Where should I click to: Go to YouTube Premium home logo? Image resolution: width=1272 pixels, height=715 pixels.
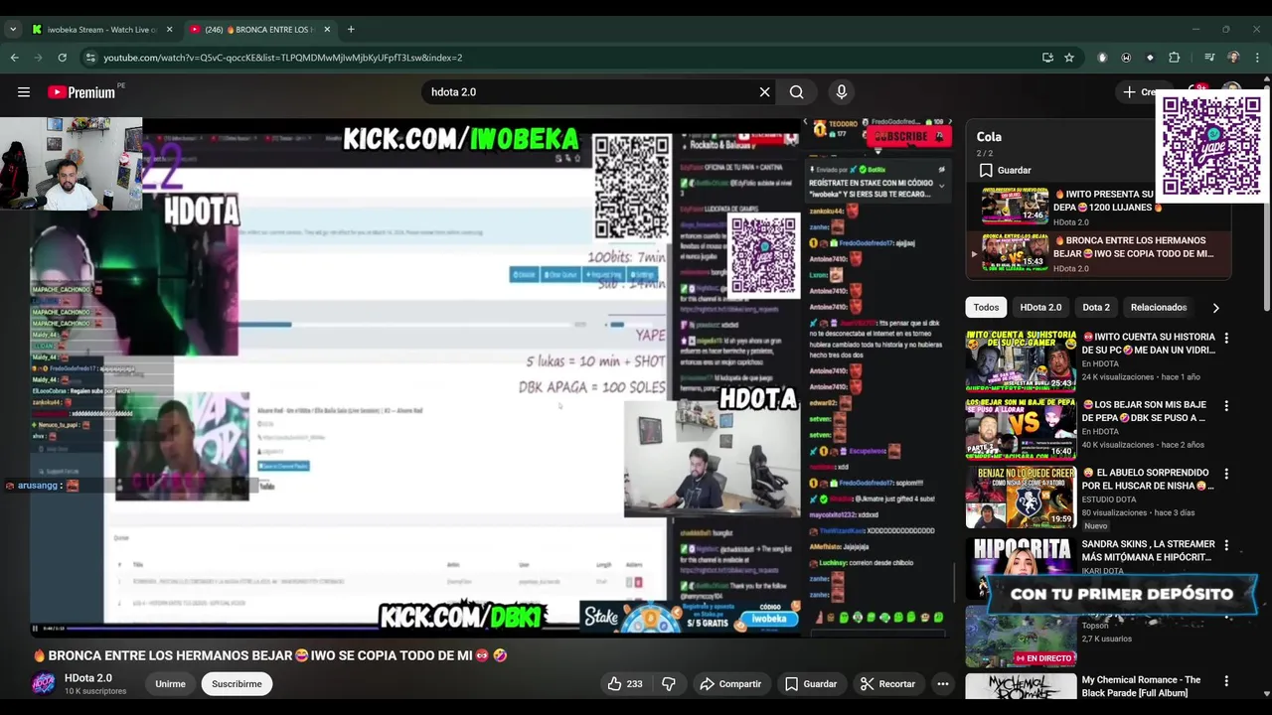(81, 92)
